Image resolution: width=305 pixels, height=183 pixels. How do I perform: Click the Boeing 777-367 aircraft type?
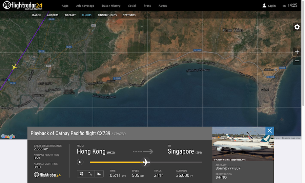click(x=228, y=168)
